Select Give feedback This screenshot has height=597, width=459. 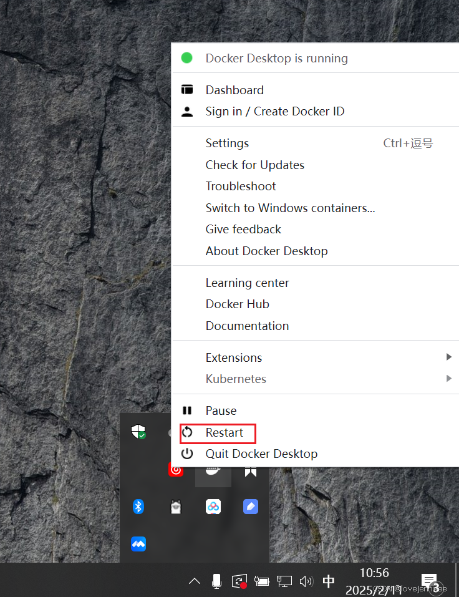pos(315,229)
